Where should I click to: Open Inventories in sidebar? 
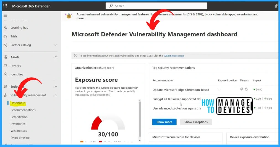pos(18,124)
